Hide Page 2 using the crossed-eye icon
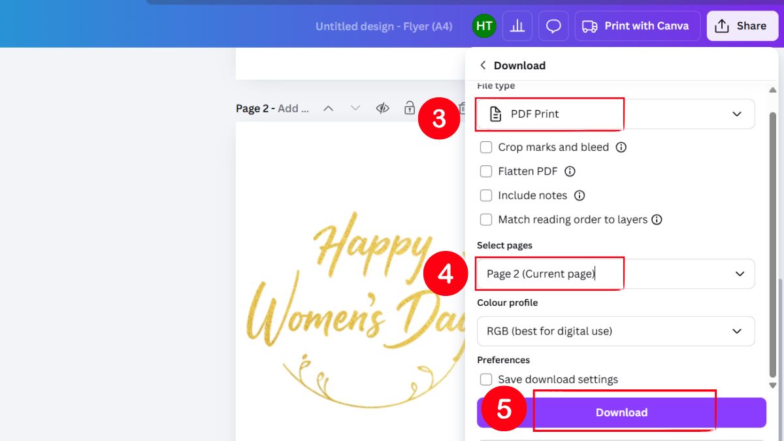 click(382, 108)
